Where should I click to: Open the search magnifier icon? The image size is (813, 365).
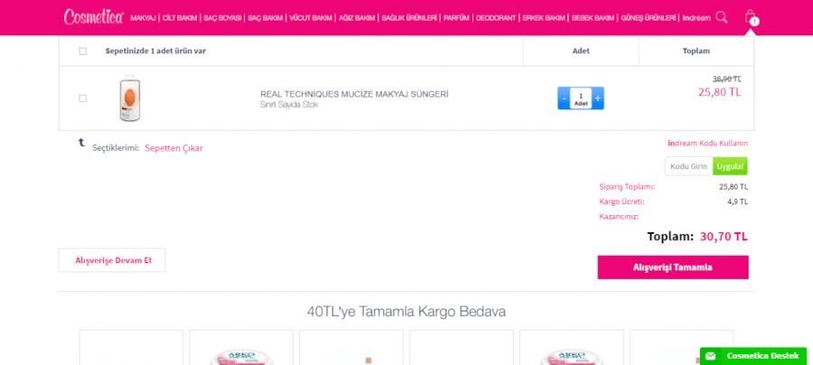(721, 17)
